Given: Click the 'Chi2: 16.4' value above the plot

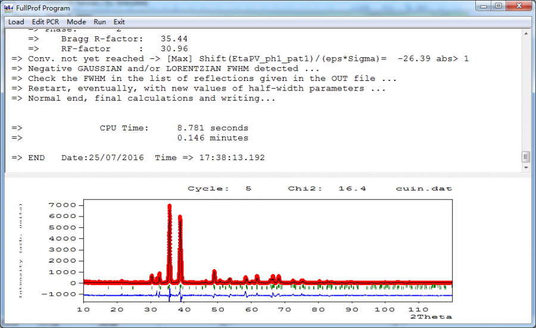Looking at the screenshot, I should (327, 189).
